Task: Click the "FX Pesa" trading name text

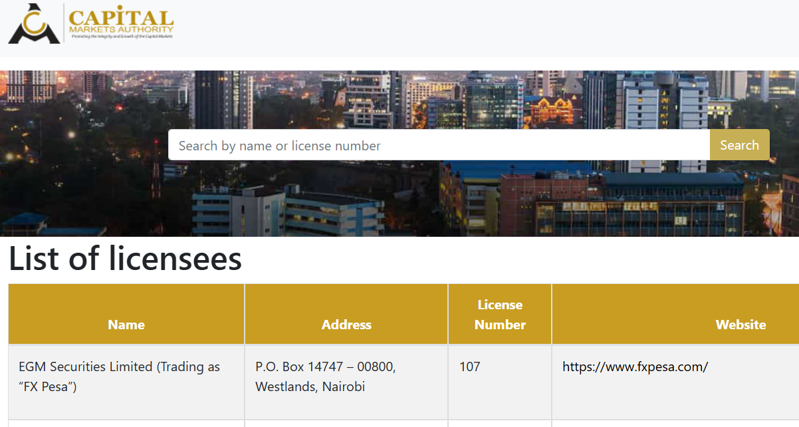Action: click(48, 386)
